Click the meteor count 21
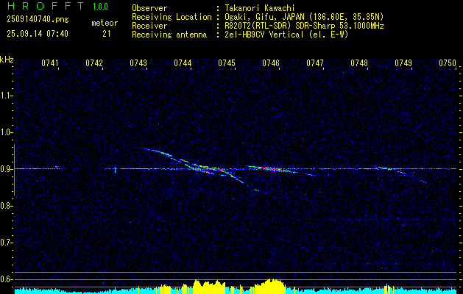The image size is (463, 294). click(107, 34)
